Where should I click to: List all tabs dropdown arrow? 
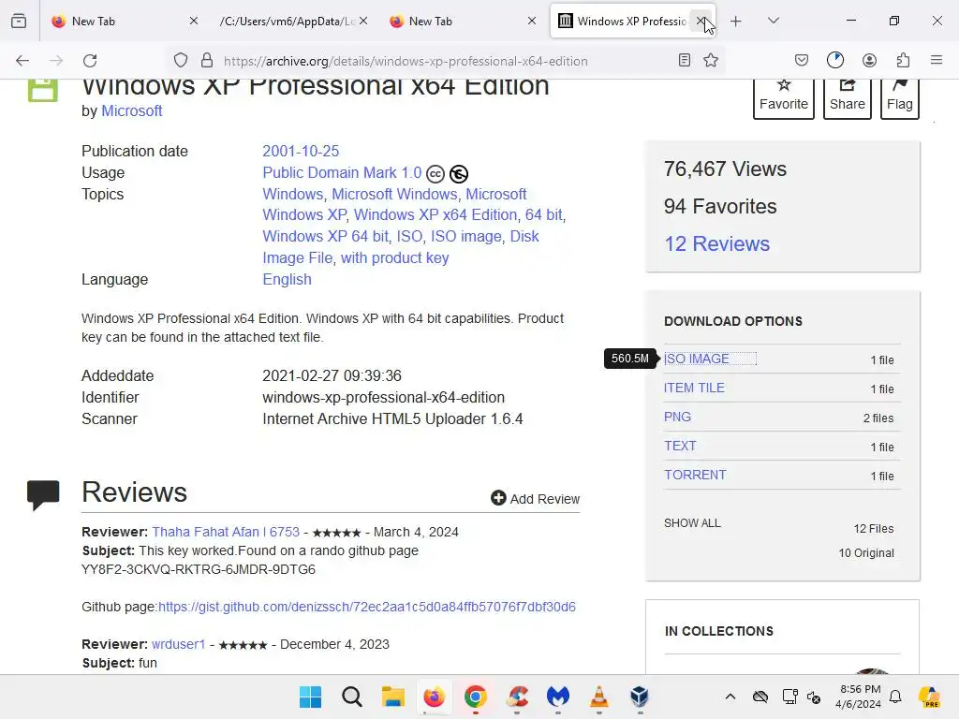tap(773, 21)
